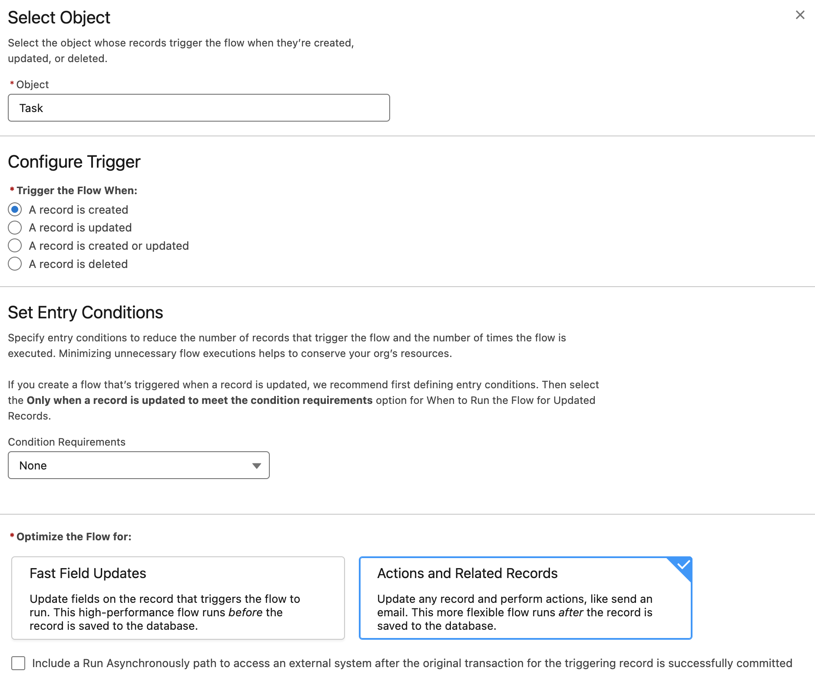Viewport: 815px width, 681px height.
Task: Select "A record is updated" radio button
Action: pyautogui.click(x=15, y=228)
